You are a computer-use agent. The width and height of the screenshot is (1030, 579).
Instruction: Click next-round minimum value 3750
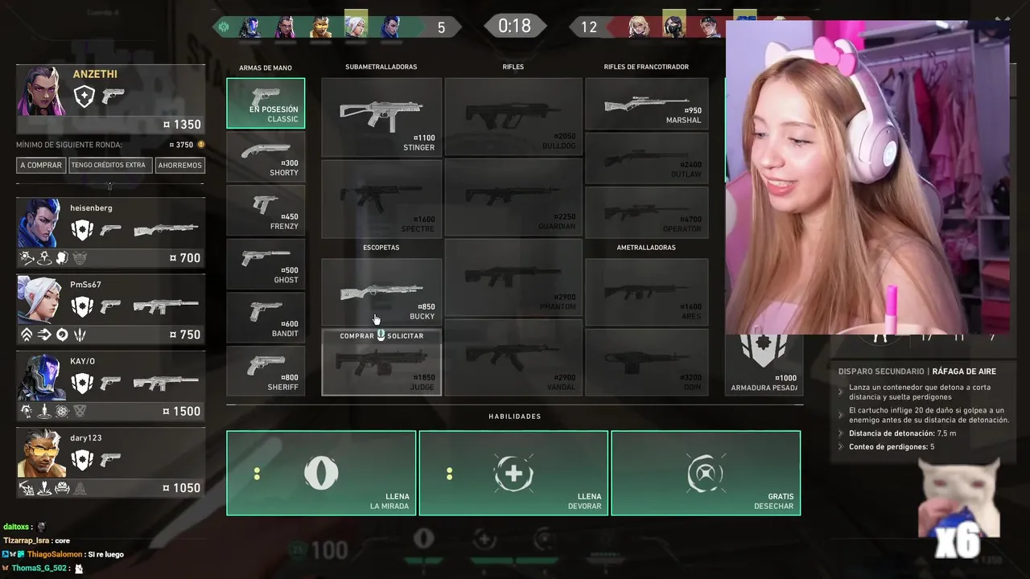180,145
